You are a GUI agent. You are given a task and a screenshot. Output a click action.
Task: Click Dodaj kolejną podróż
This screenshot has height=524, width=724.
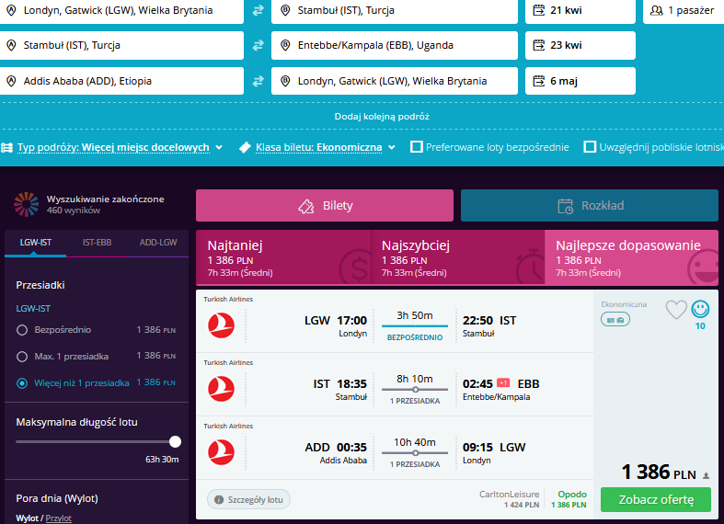click(382, 116)
